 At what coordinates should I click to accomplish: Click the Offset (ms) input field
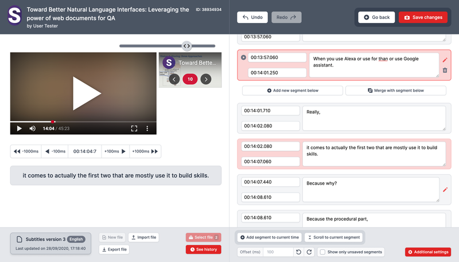click(278, 252)
